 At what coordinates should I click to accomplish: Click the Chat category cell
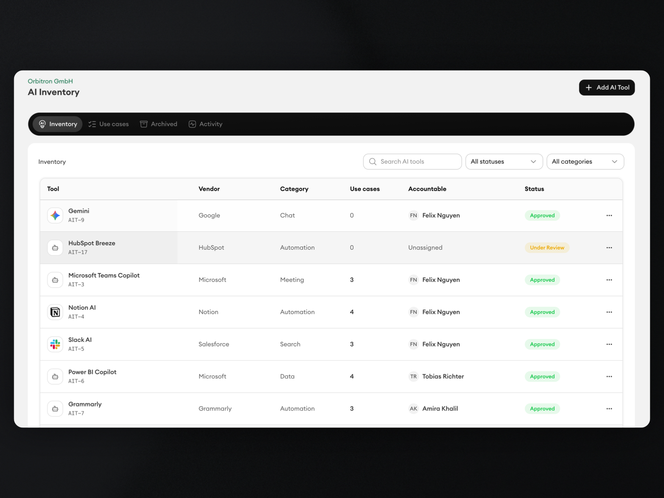pos(287,215)
